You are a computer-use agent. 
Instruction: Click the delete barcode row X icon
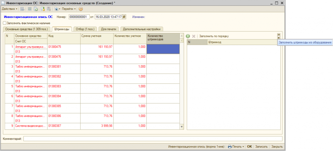(x=193, y=36)
